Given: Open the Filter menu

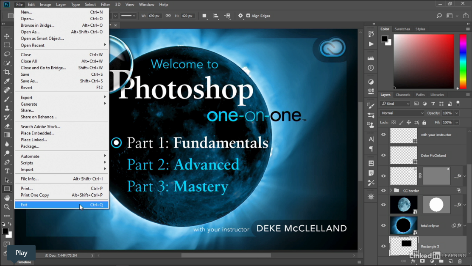Looking at the screenshot, I should (x=105, y=5).
